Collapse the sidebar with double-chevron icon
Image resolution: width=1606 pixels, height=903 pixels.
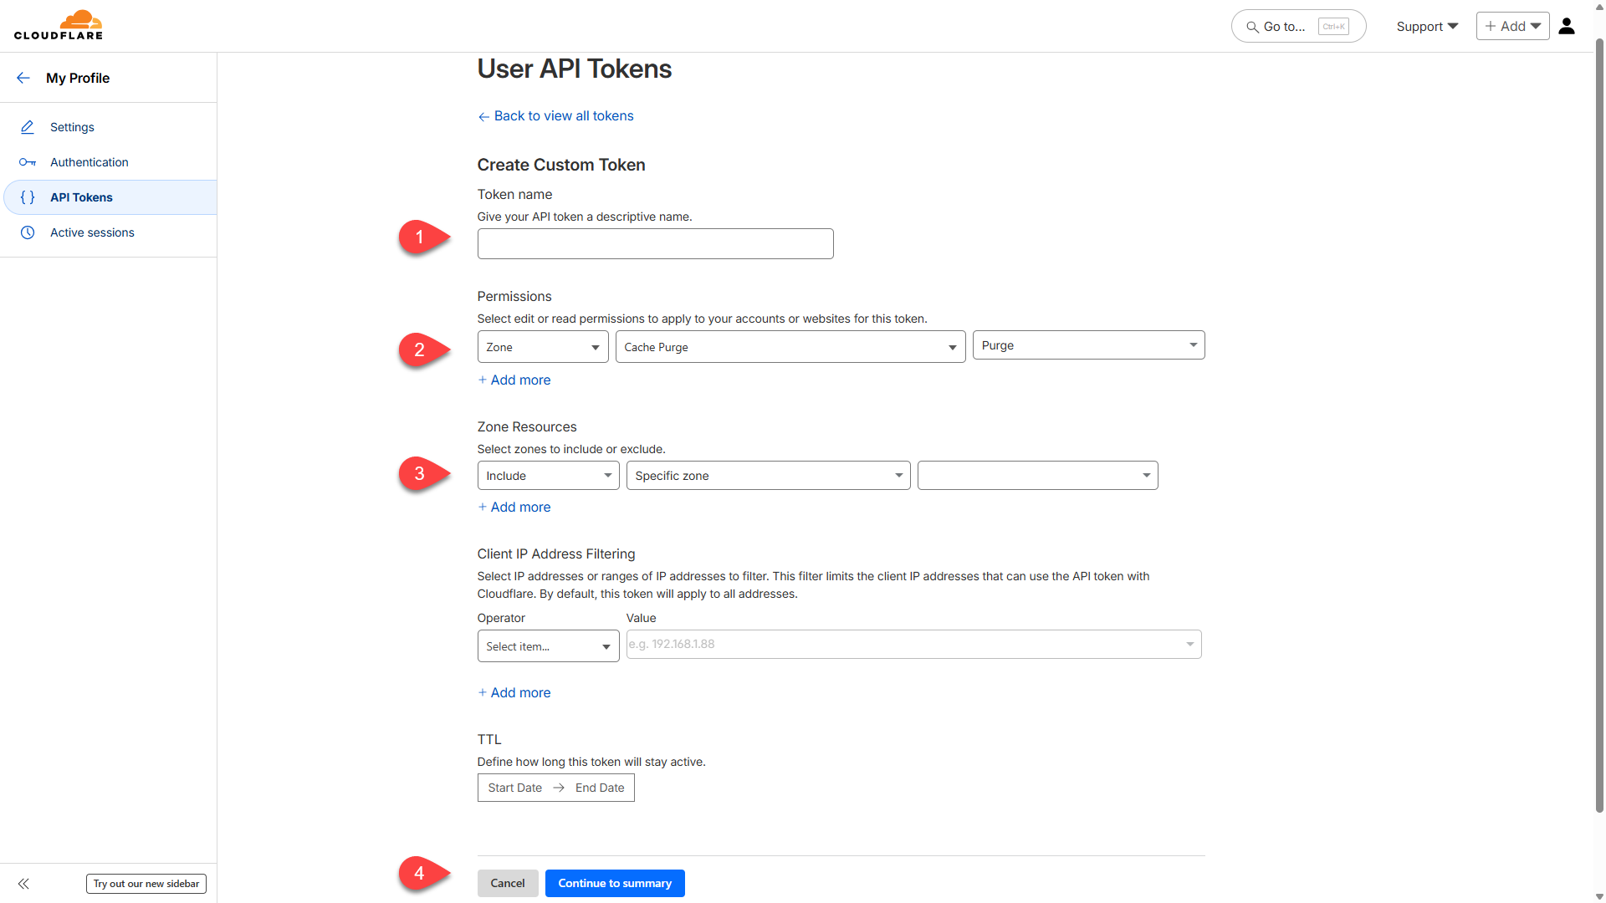23,884
